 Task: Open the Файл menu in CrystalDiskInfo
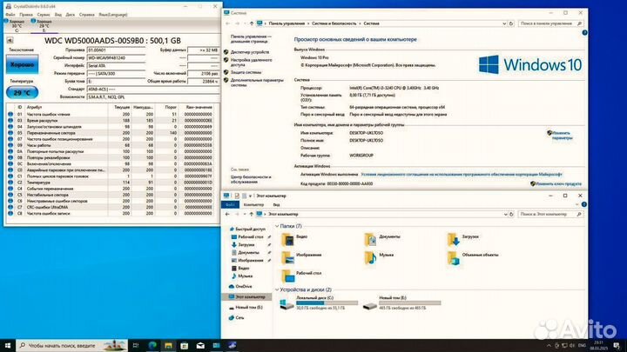[x=10, y=15]
